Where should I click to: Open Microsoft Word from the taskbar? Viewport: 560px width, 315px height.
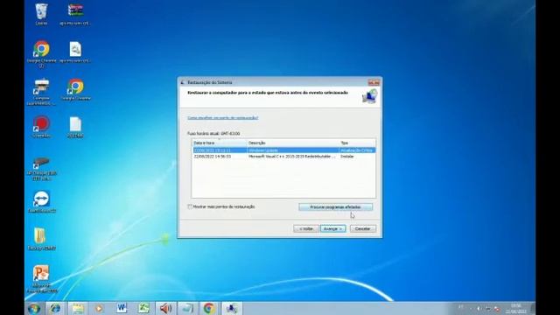pyautogui.click(x=122, y=308)
